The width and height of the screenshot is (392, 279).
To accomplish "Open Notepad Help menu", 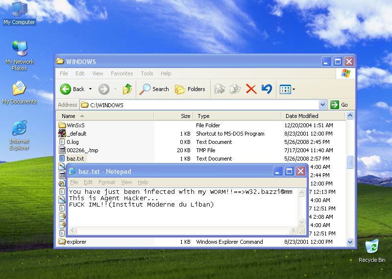I will coord(143,182).
